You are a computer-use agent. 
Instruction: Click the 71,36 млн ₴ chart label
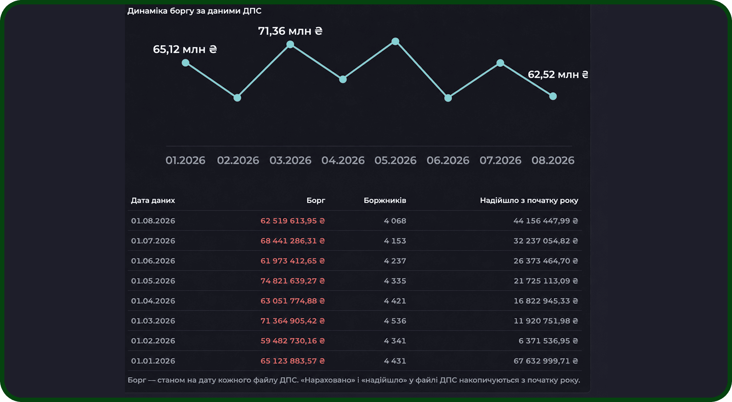(x=290, y=31)
